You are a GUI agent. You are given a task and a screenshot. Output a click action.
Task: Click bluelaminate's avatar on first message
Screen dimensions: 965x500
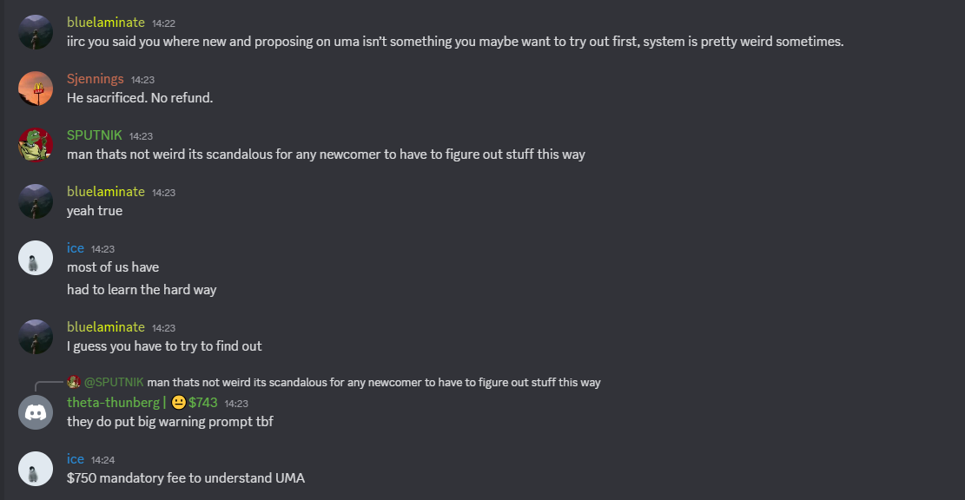36,32
